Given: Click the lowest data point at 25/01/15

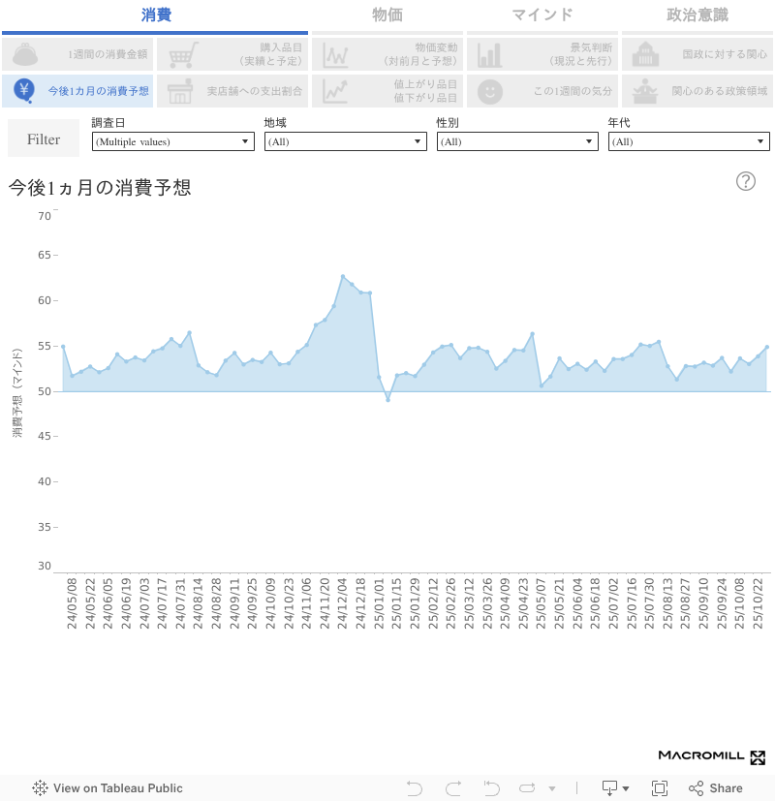Looking at the screenshot, I should click(387, 400).
